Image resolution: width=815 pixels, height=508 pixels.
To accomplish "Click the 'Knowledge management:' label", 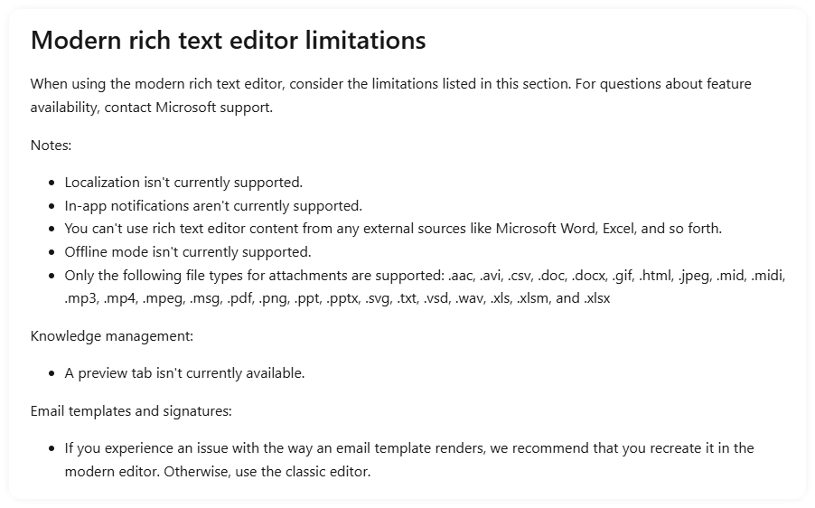I will (x=112, y=336).
